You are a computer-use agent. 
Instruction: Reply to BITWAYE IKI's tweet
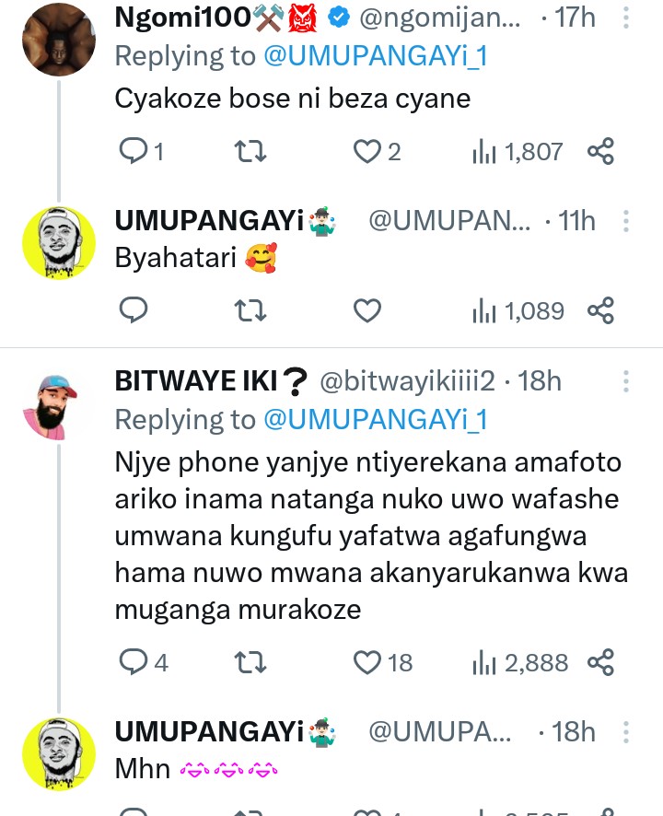pos(134,661)
